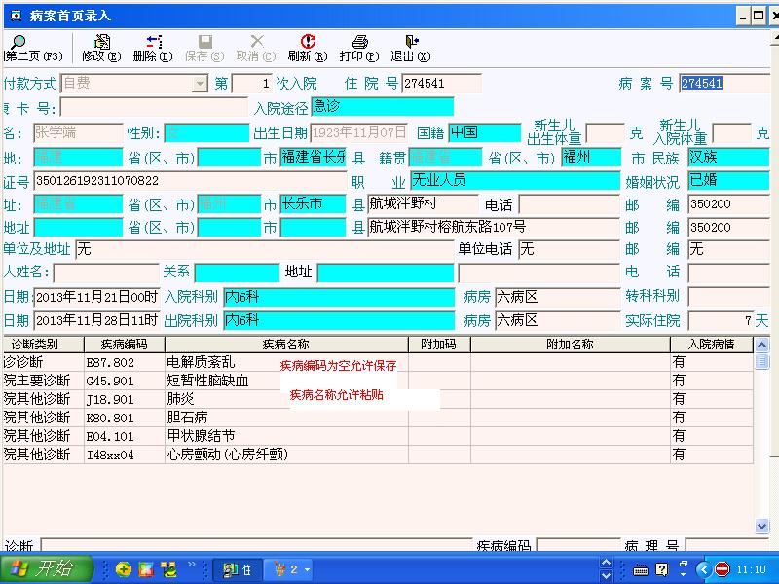Screen dimensions: 779x584
Task: Click the diagnosis table scrollbar thumb
Action: (761, 361)
